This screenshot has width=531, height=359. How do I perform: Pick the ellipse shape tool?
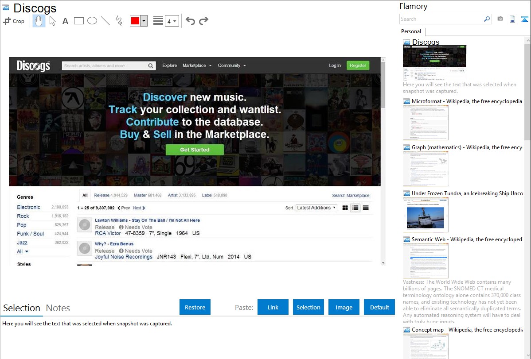(x=92, y=21)
